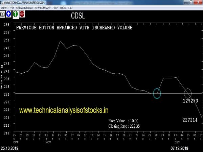This screenshot has width=203, height=152.
Task: Click the green question mark help icon
Action: click(x=15, y=14)
